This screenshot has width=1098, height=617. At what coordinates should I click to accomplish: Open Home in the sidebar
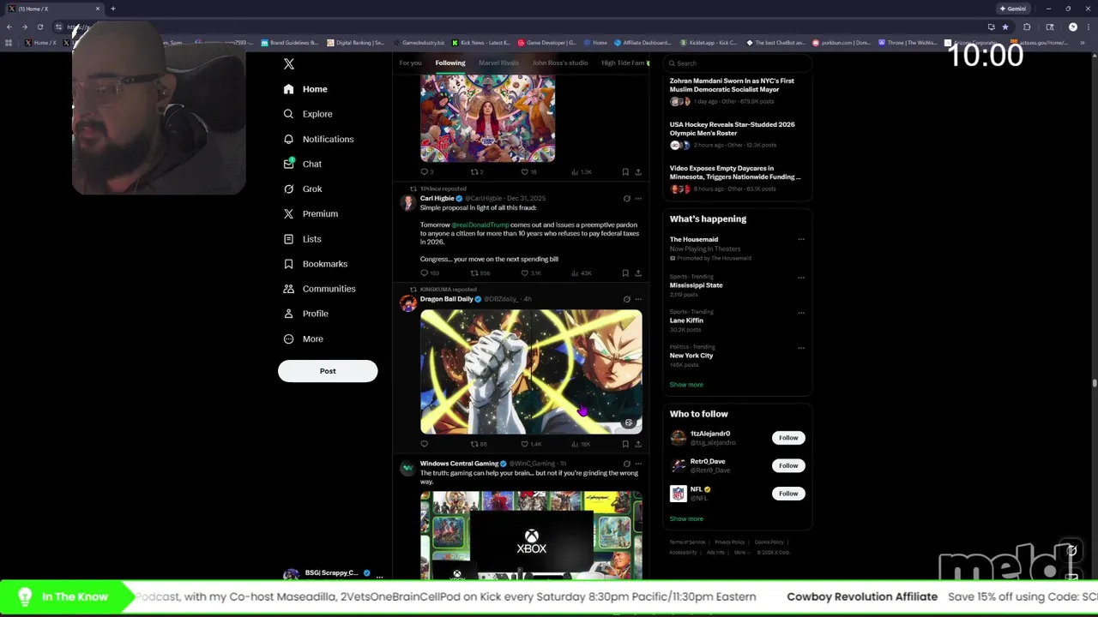tap(305, 89)
